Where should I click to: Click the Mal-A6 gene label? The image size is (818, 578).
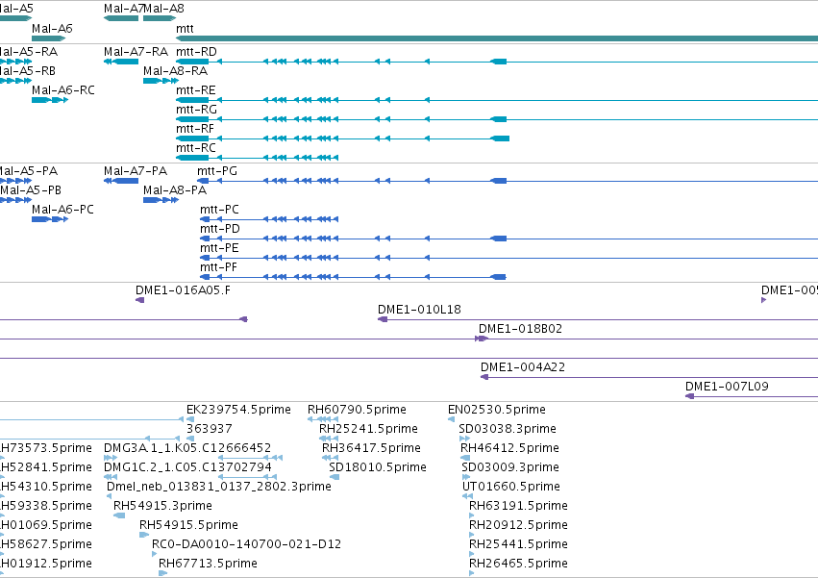(52, 29)
